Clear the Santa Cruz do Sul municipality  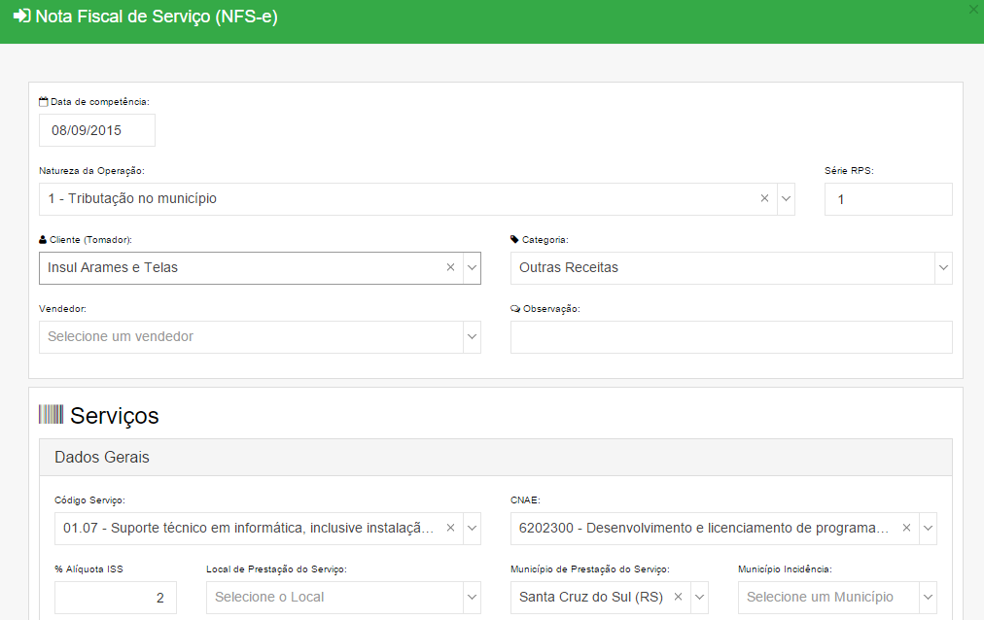(x=678, y=597)
